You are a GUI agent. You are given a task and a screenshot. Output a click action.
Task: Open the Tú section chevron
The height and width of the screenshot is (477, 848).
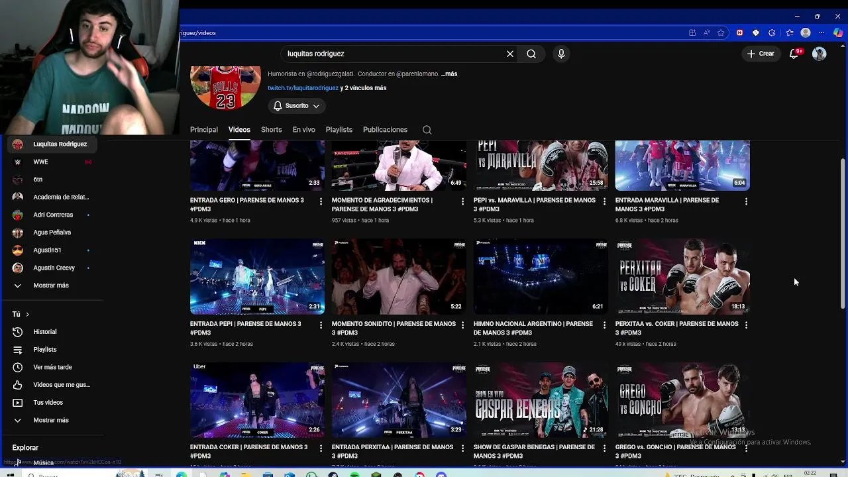click(27, 315)
